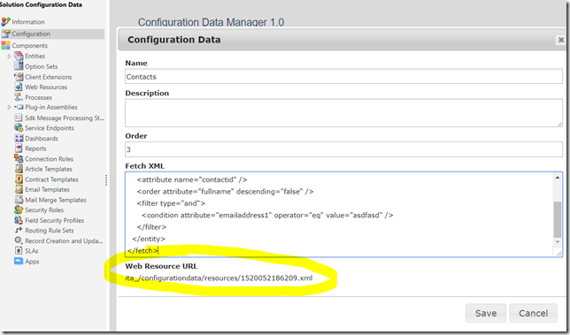Click the SLAs icon
The image size is (570, 335).
[x=19, y=251]
